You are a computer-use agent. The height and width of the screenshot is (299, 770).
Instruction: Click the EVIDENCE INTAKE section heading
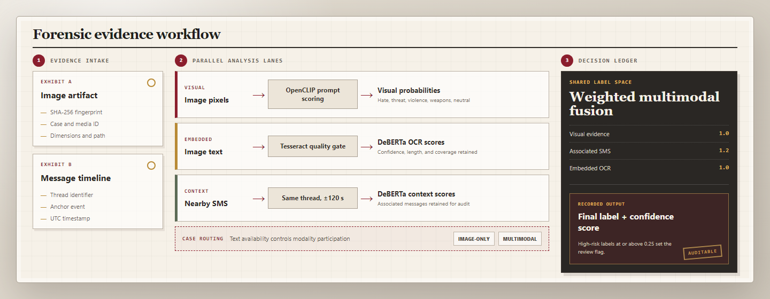pyautogui.click(x=80, y=61)
